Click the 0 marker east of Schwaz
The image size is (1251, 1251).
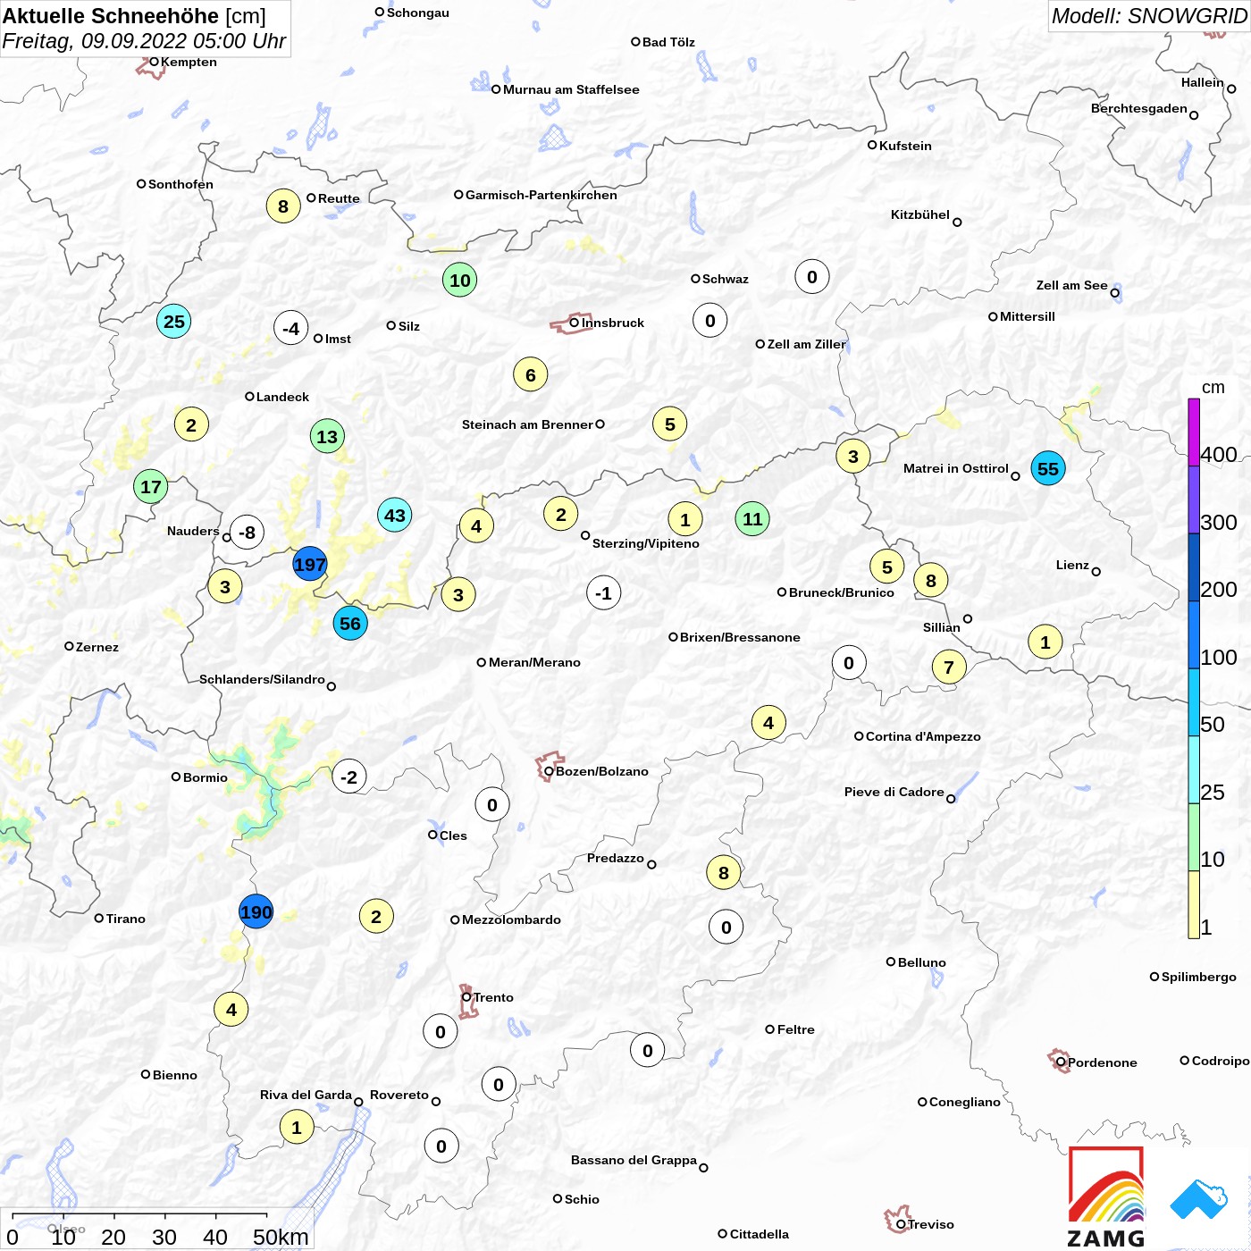812,276
